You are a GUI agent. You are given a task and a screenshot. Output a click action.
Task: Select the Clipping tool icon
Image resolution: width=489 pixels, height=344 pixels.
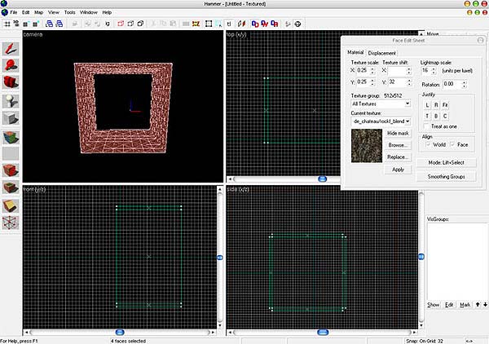click(11, 206)
